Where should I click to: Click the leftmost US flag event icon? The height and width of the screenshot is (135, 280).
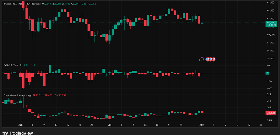click(x=207, y=59)
